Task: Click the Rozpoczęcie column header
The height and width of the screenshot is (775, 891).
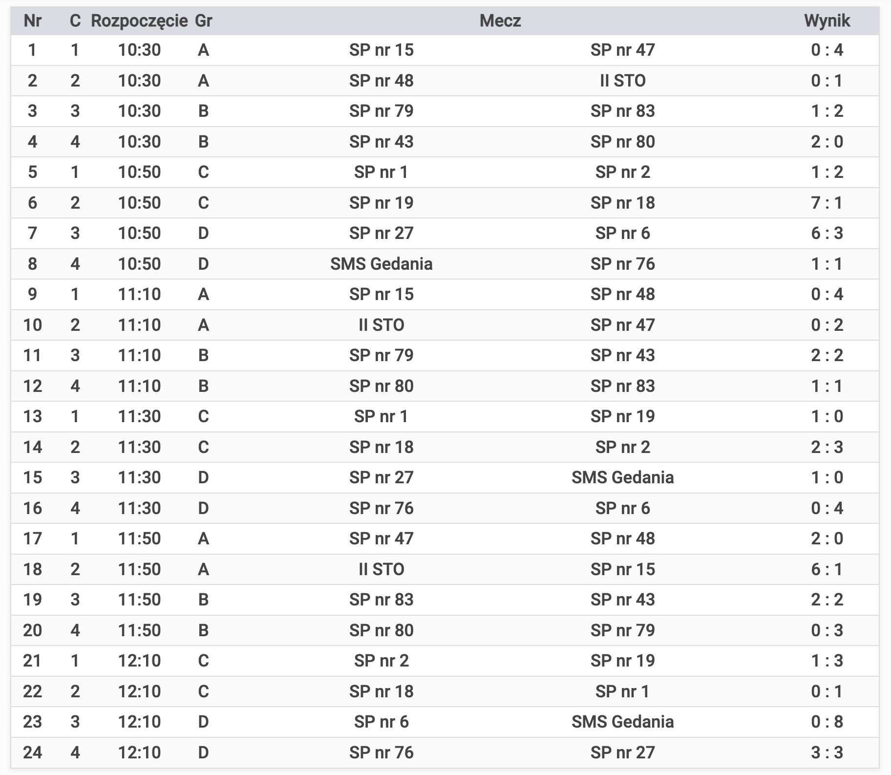Action: tap(139, 21)
